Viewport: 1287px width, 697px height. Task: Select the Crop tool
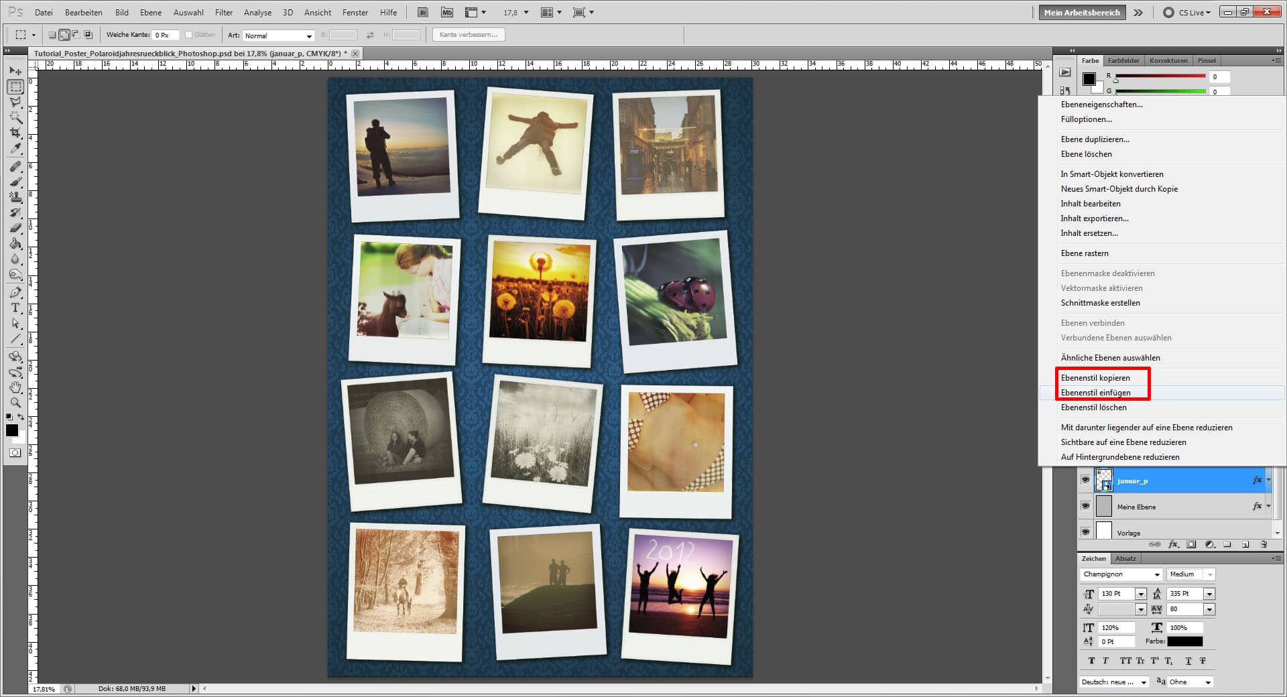15,133
